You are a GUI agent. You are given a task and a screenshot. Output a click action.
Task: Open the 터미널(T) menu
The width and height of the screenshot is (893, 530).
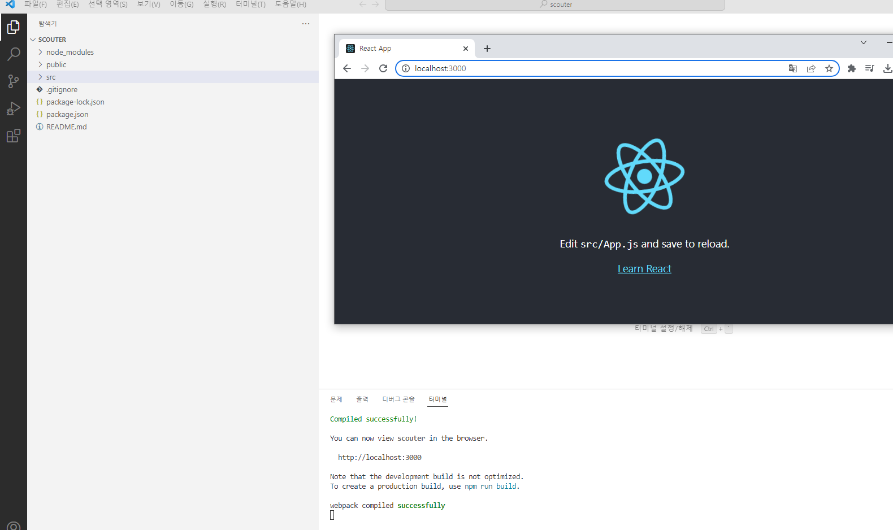point(250,4)
